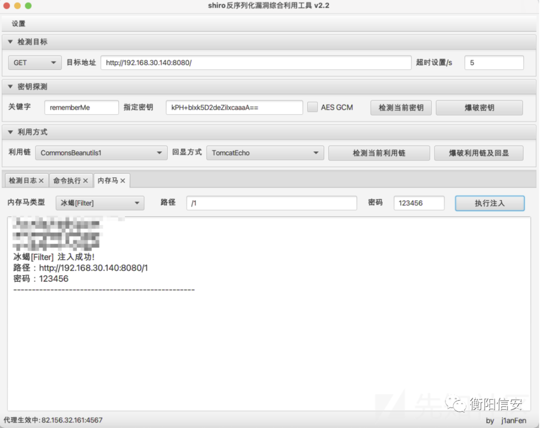Click the 目标地址 URL input field
The height and width of the screenshot is (428, 540).
coord(256,62)
